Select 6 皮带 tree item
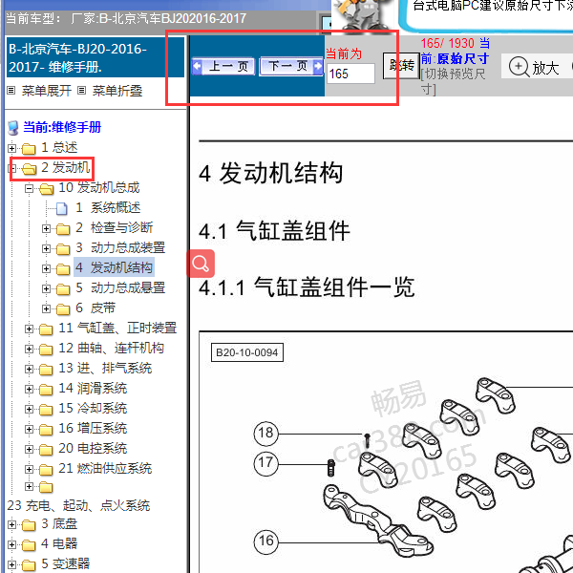The width and height of the screenshot is (573, 573). [x=95, y=308]
